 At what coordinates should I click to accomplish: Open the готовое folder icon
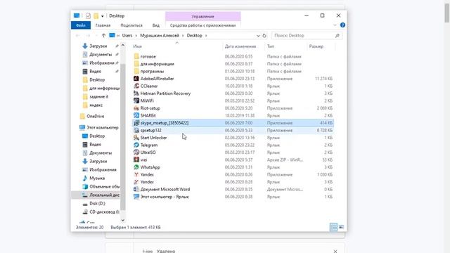(136, 56)
